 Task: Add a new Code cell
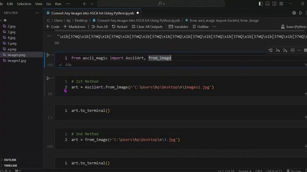point(53,27)
